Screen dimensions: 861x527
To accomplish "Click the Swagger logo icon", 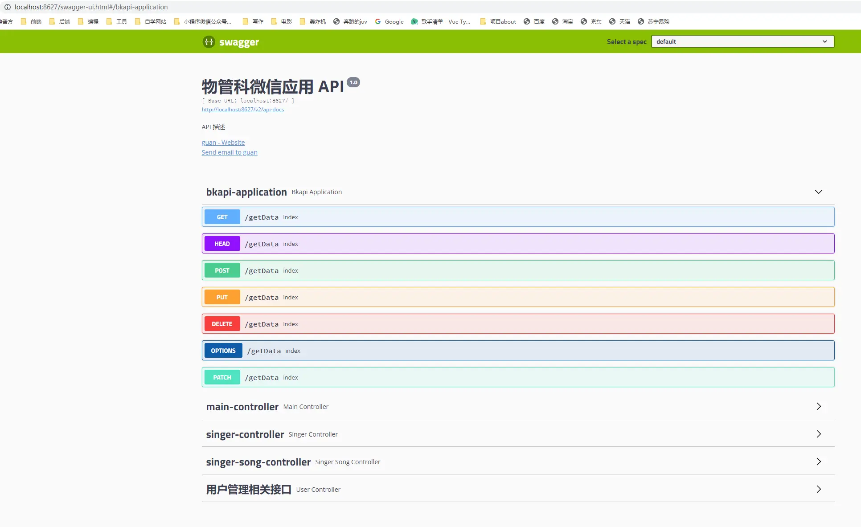I will tap(209, 42).
